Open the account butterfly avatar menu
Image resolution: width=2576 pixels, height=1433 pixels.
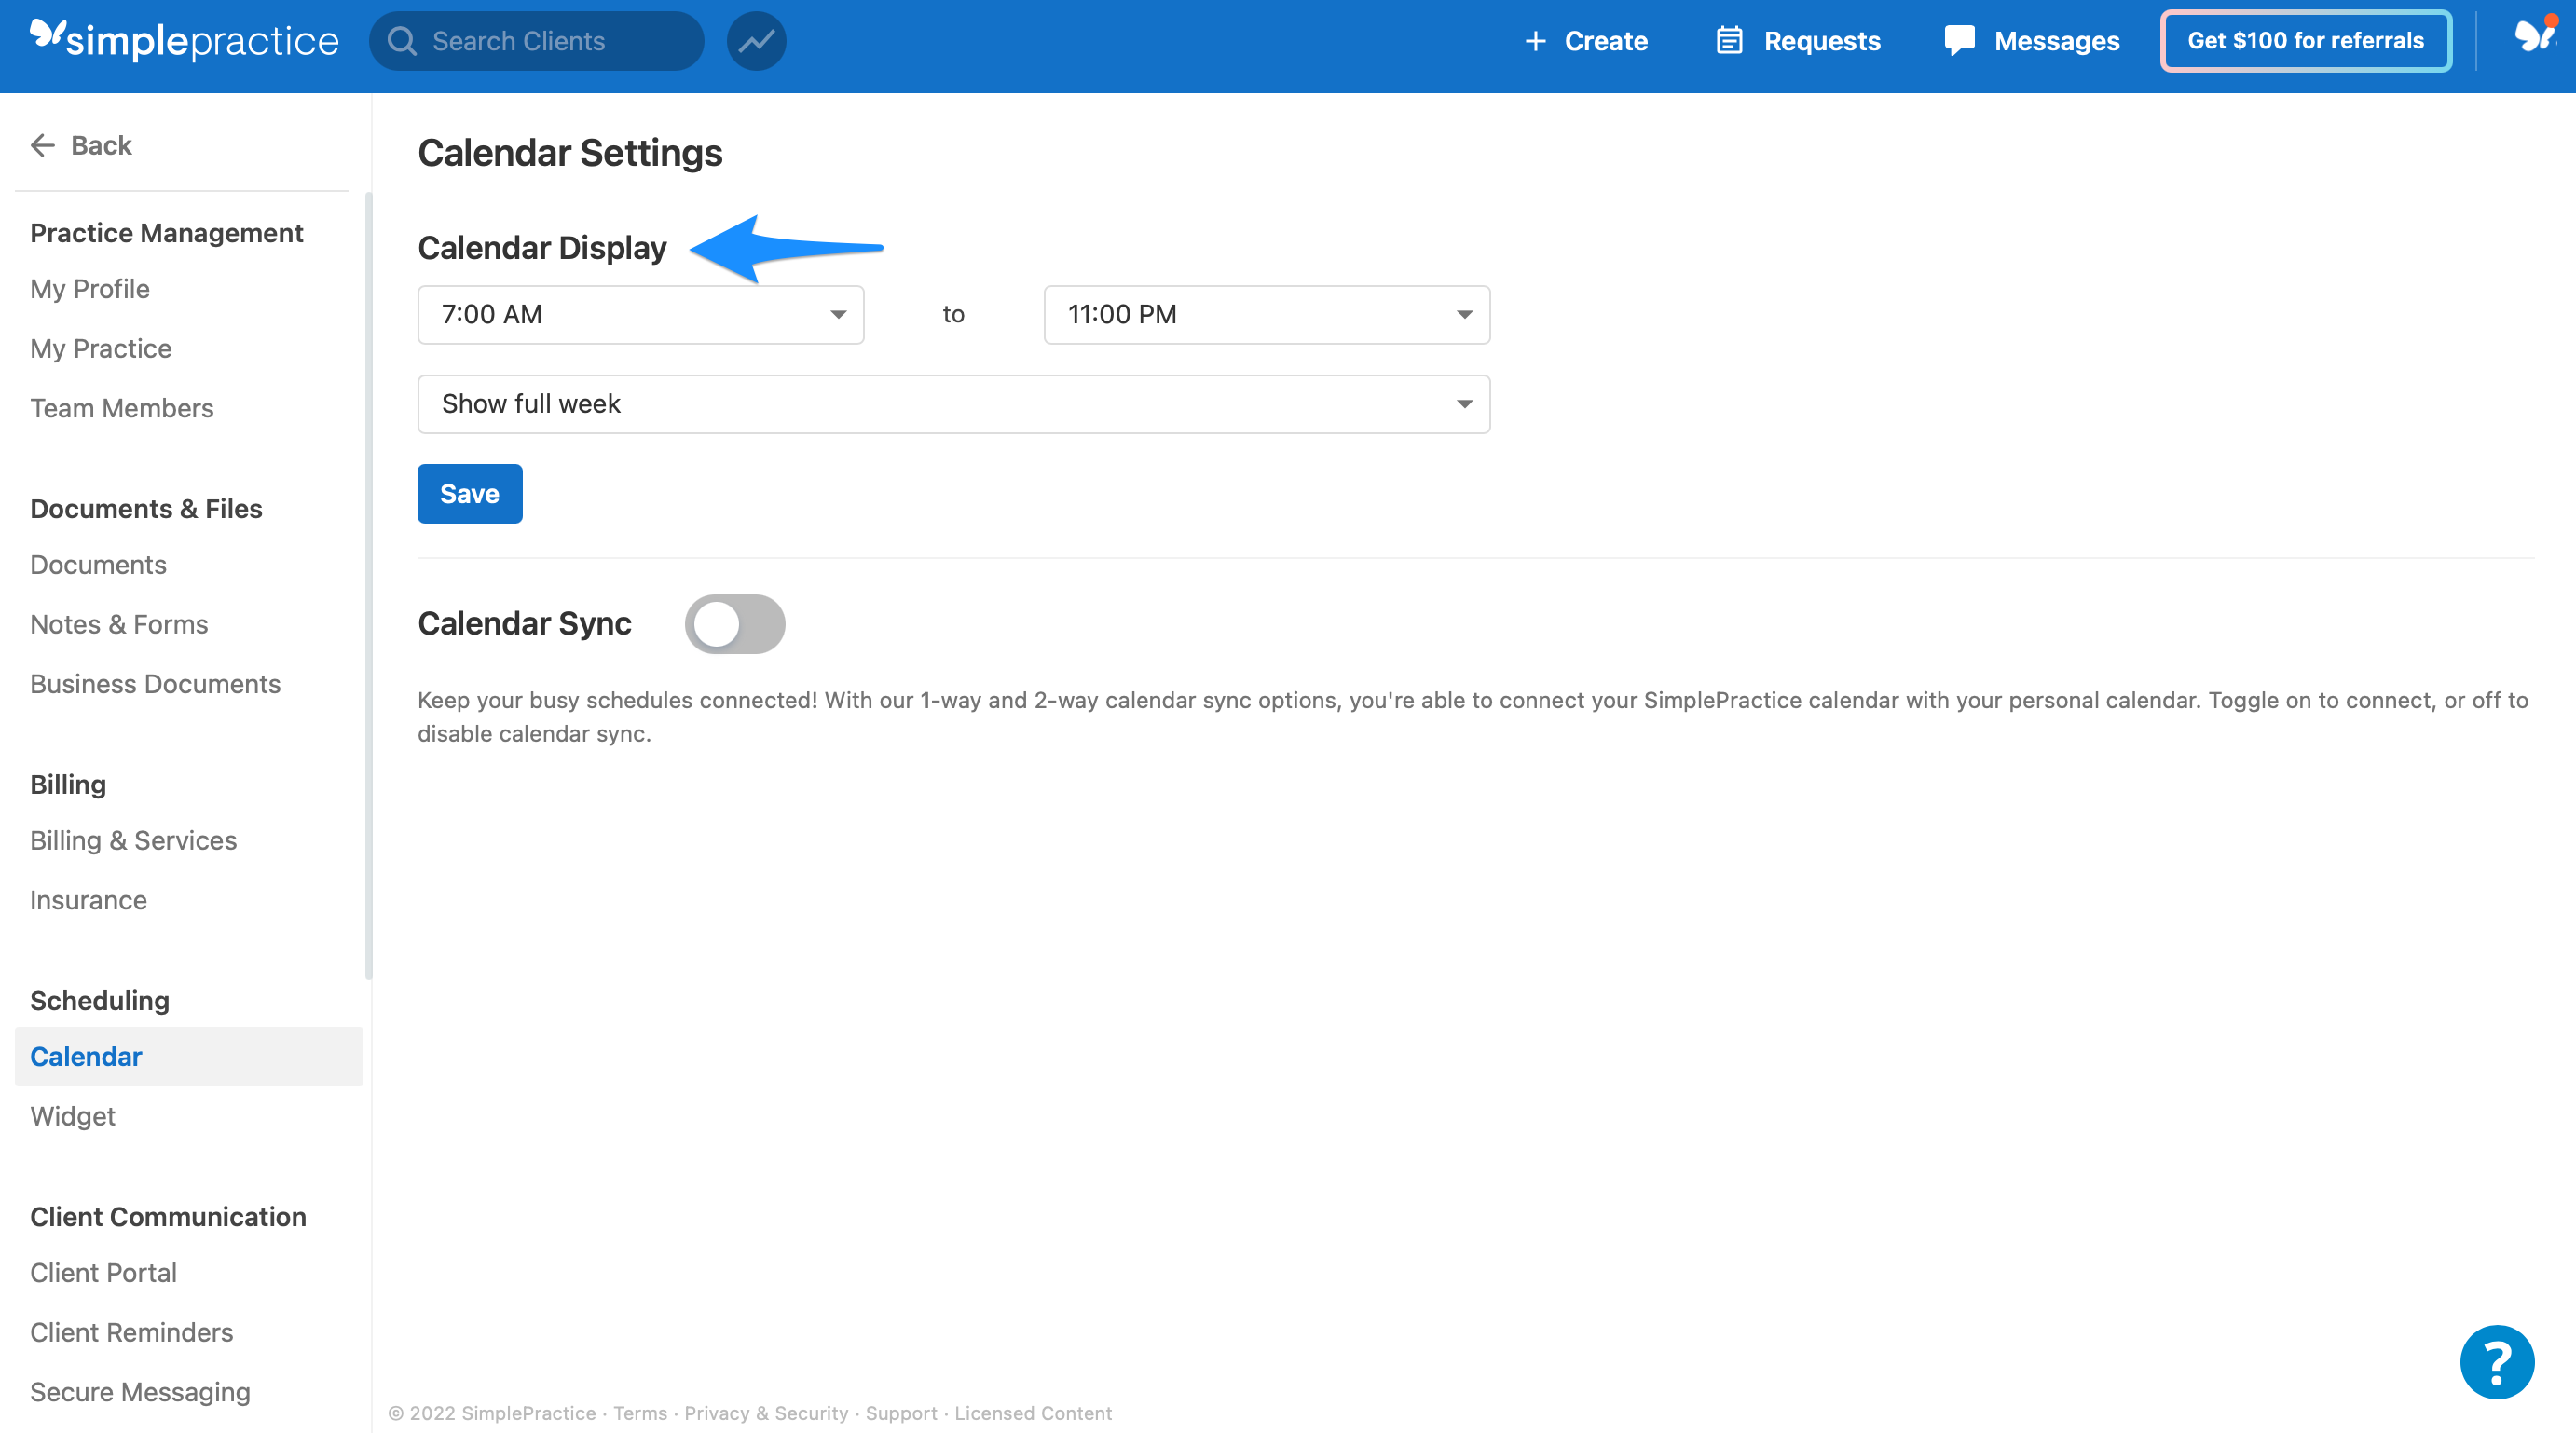2534,36
